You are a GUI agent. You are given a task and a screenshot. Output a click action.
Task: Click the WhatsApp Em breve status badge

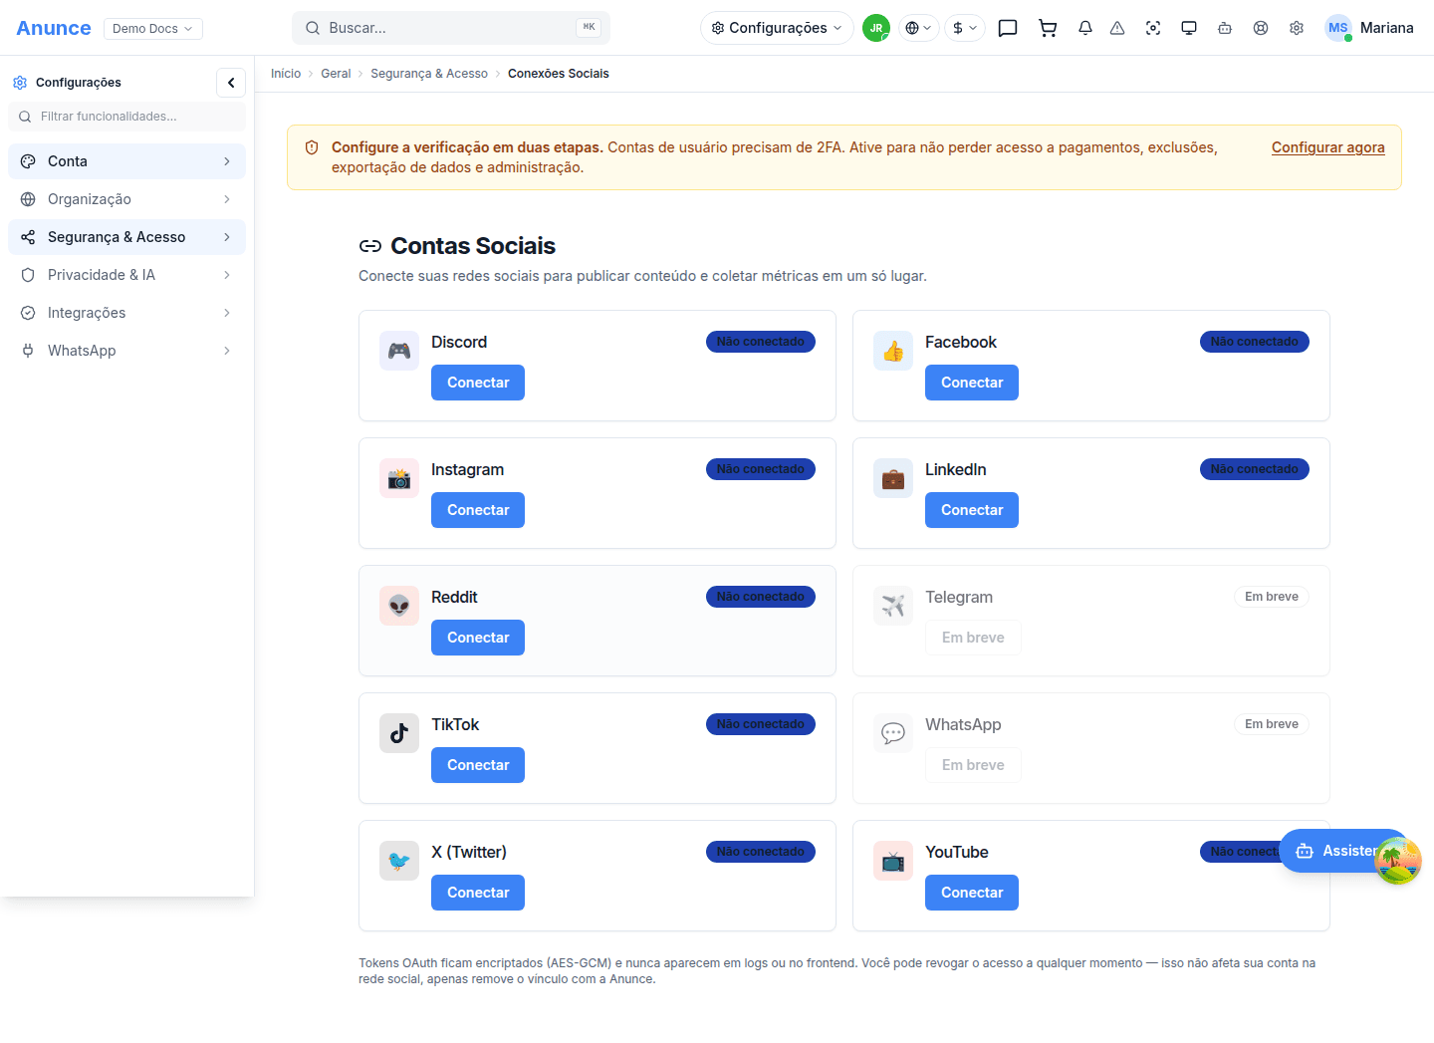coord(1272,724)
